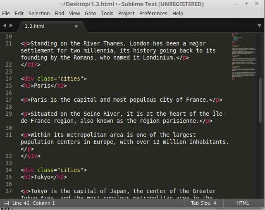
Task: Minimize the Sublime Text window
Action: click(236, 4)
